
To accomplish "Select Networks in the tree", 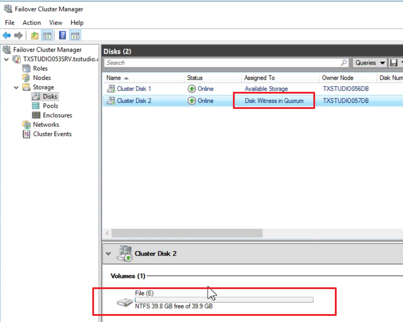I will (46, 125).
